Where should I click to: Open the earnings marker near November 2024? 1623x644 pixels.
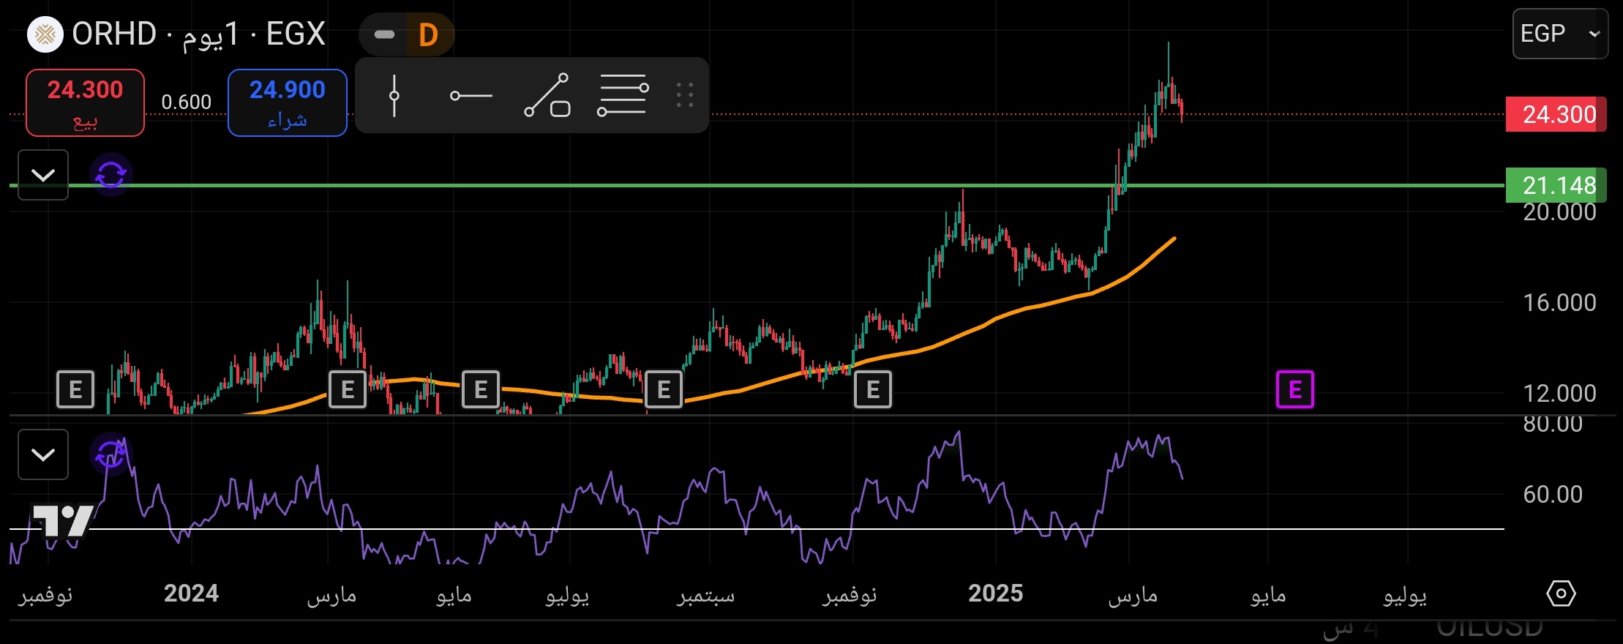[x=873, y=389]
